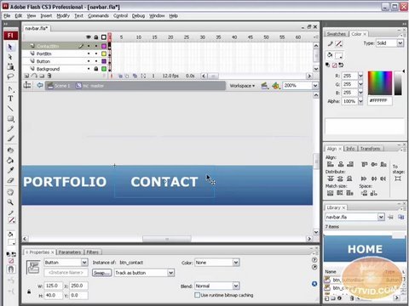The image size is (409, 306).
Task: Click the delete layer trash icon
Action: pos(49,76)
